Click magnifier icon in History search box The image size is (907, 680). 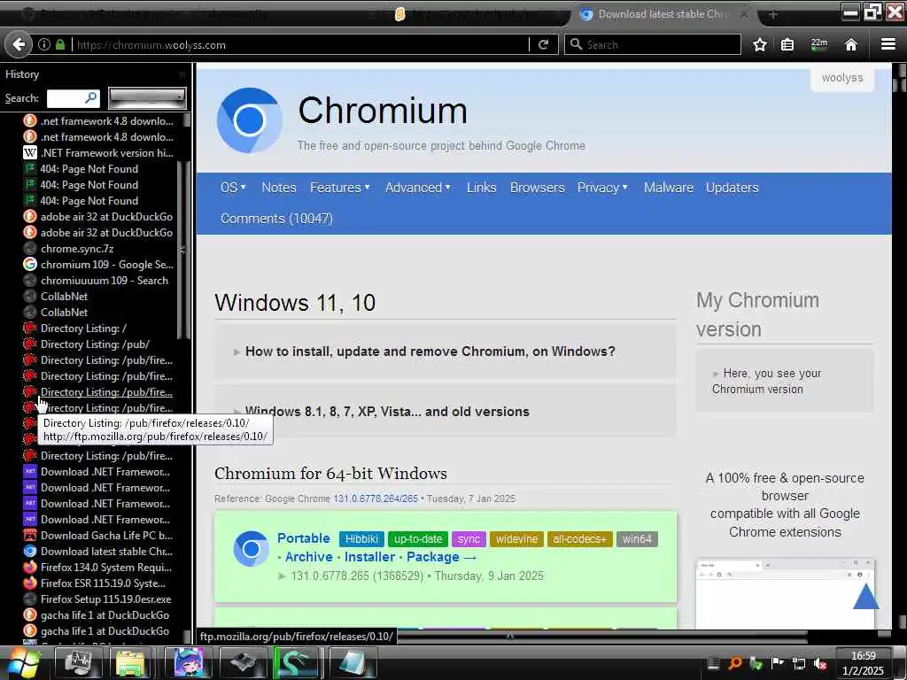(x=91, y=97)
